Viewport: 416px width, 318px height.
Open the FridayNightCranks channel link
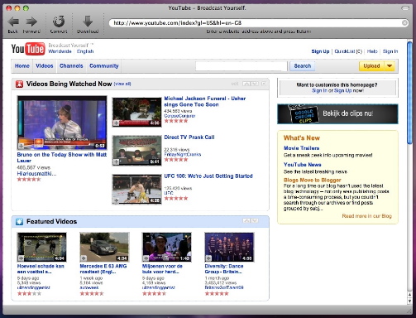(183, 154)
